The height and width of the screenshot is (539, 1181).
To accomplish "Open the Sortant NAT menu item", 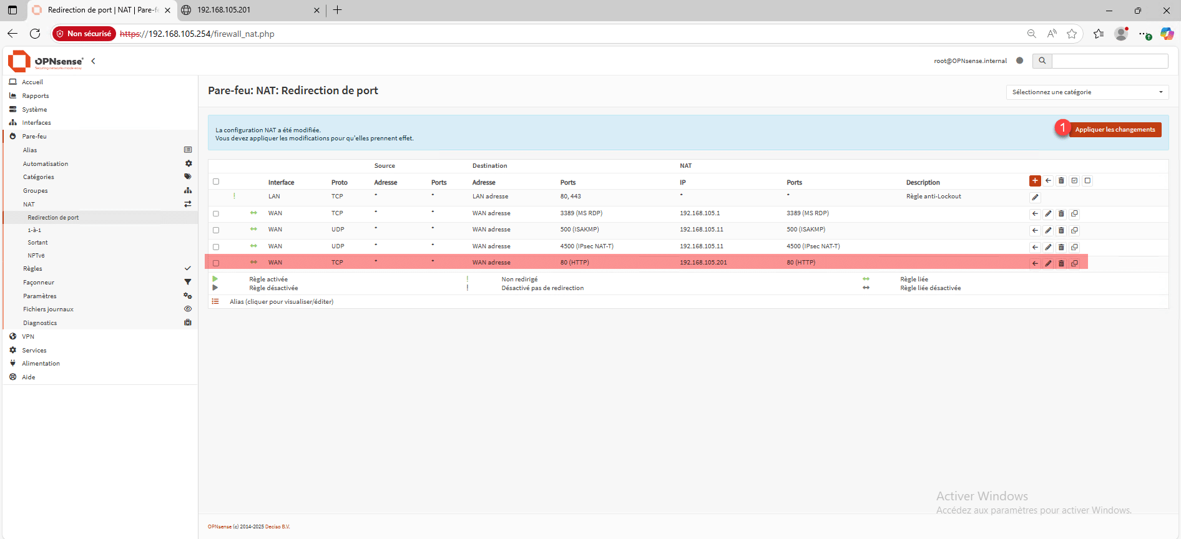I will 37,243.
